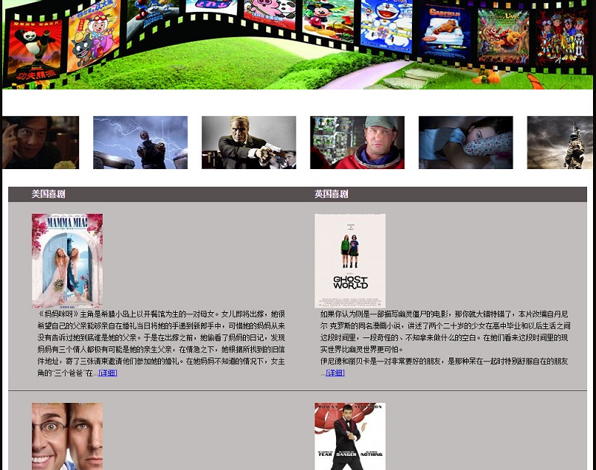The image size is (596, 470).
Task: Select the sleeping girl movie thumbnail
Action: (466, 141)
